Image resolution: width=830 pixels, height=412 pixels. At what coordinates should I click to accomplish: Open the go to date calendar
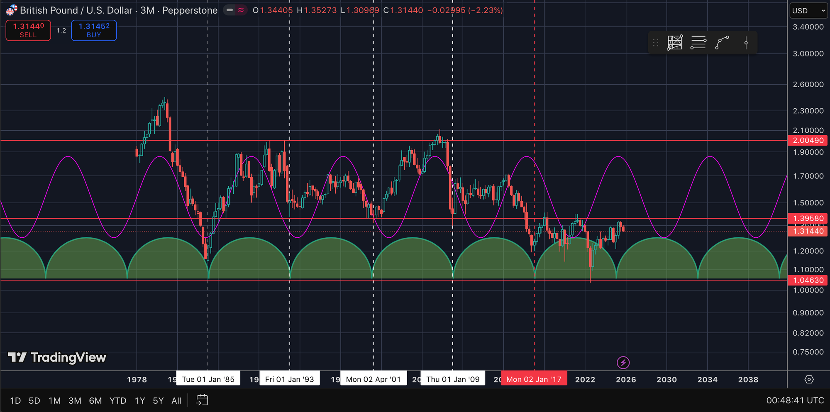click(x=202, y=400)
